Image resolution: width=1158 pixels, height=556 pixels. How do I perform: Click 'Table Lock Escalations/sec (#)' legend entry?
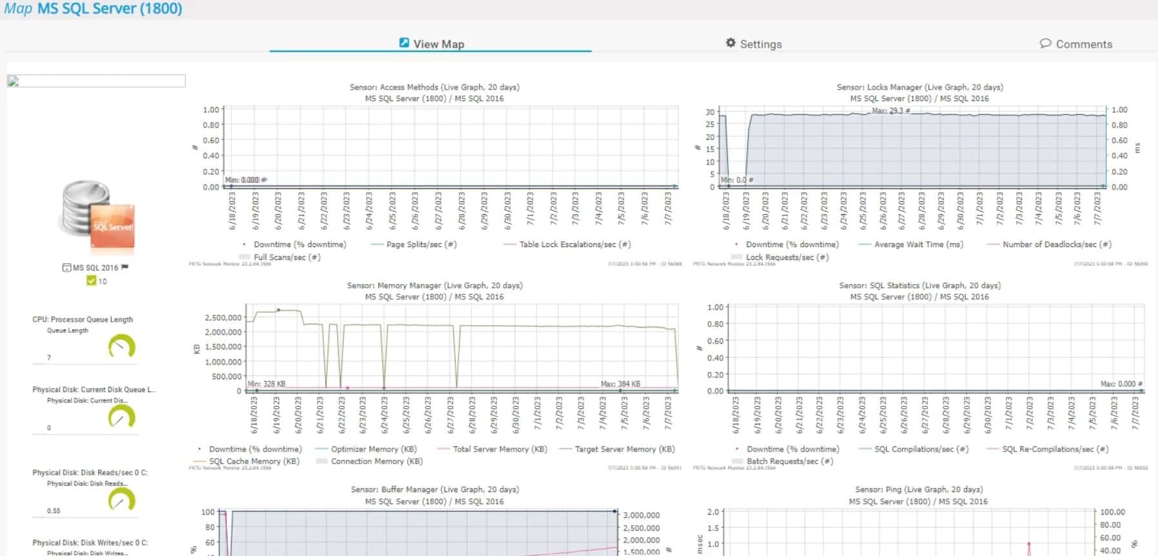[x=567, y=244]
